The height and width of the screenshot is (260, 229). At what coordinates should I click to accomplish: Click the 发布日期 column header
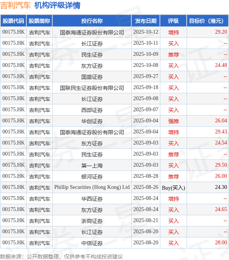(146, 21)
